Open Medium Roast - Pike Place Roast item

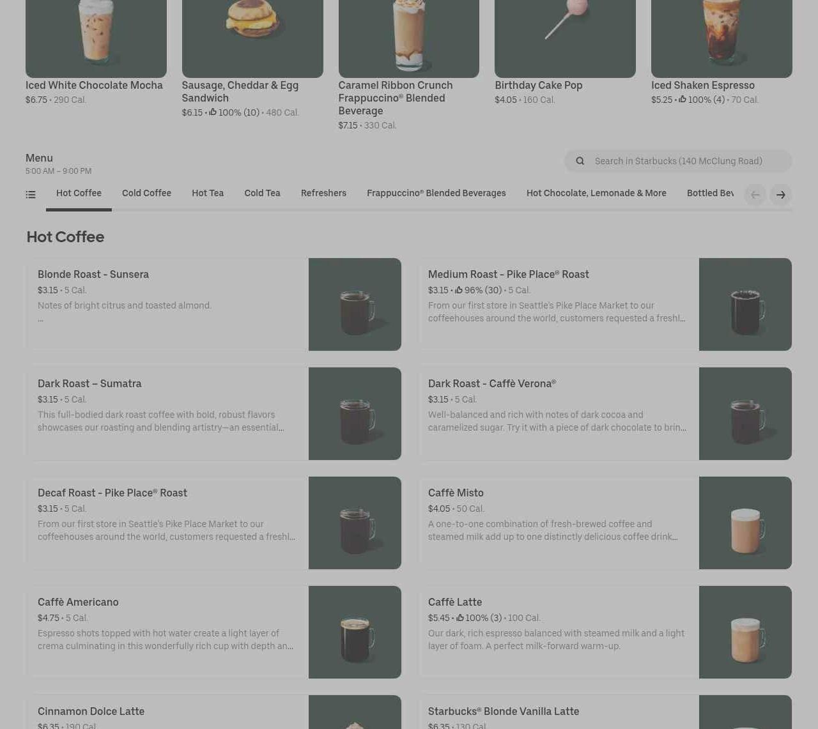point(605,304)
